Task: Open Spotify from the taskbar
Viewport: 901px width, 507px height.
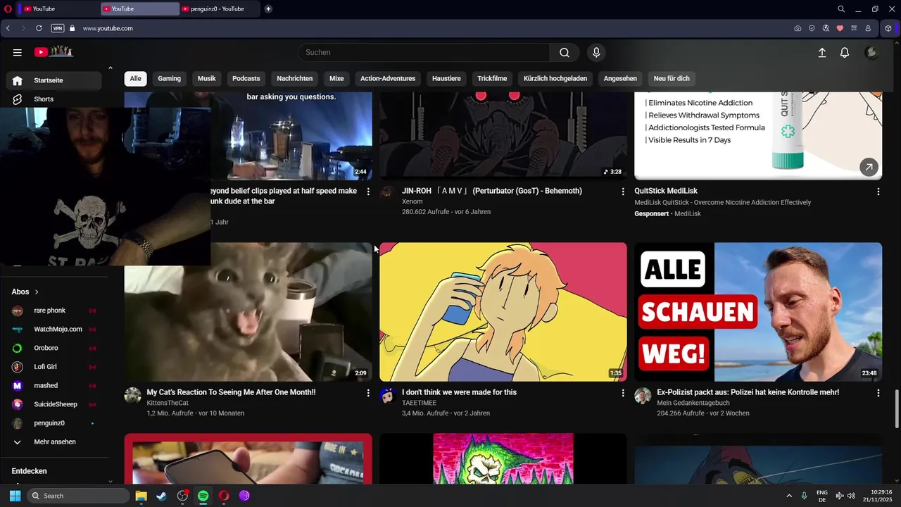Action: click(203, 496)
